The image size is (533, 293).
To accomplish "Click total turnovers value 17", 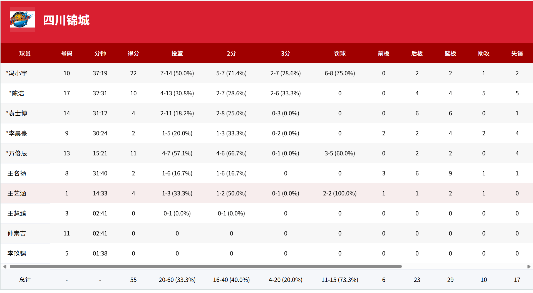I will click(517, 280).
